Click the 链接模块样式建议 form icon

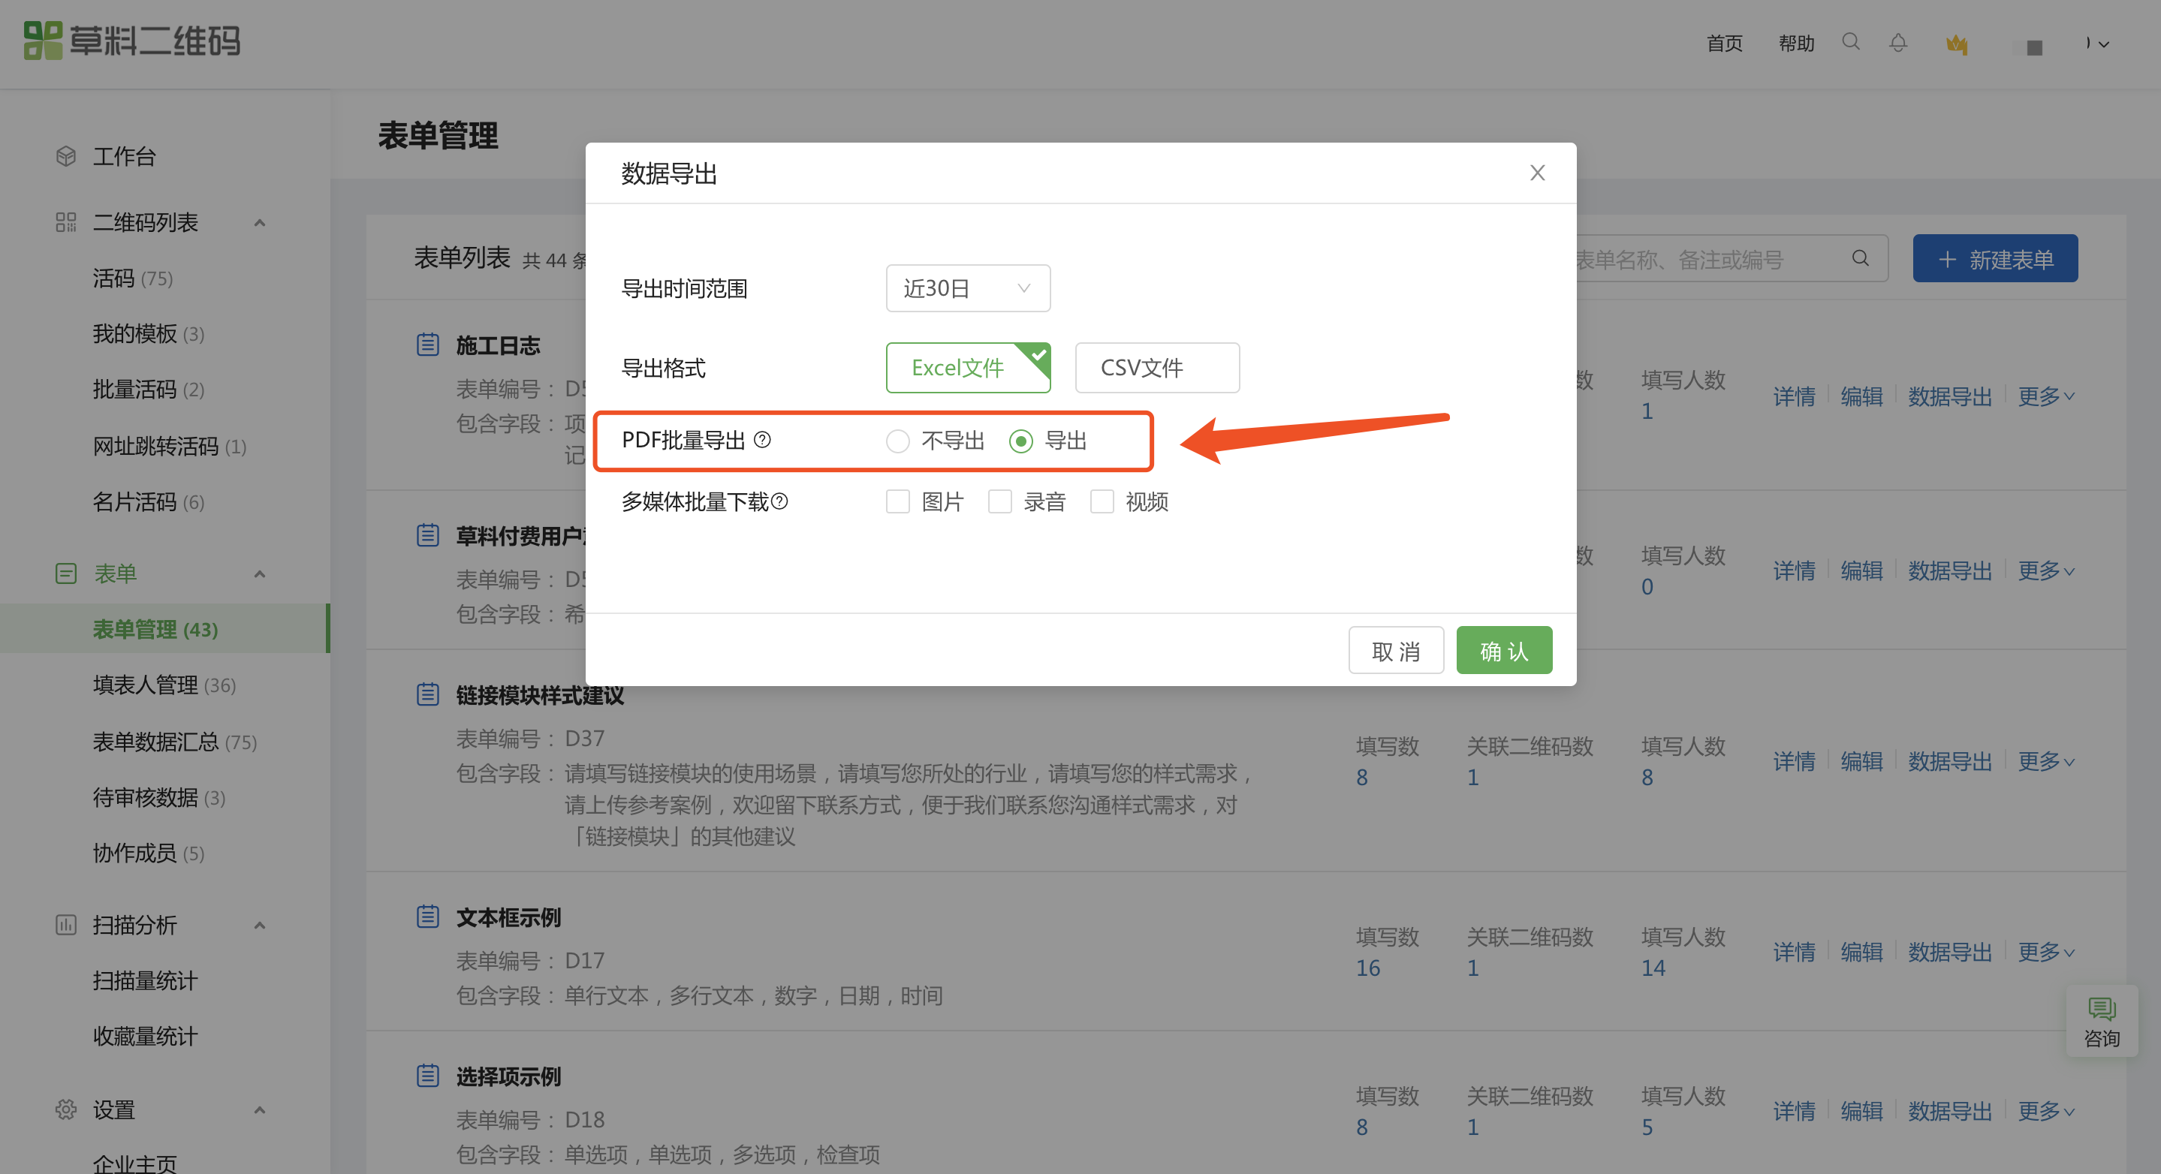(x=428, y=694)
